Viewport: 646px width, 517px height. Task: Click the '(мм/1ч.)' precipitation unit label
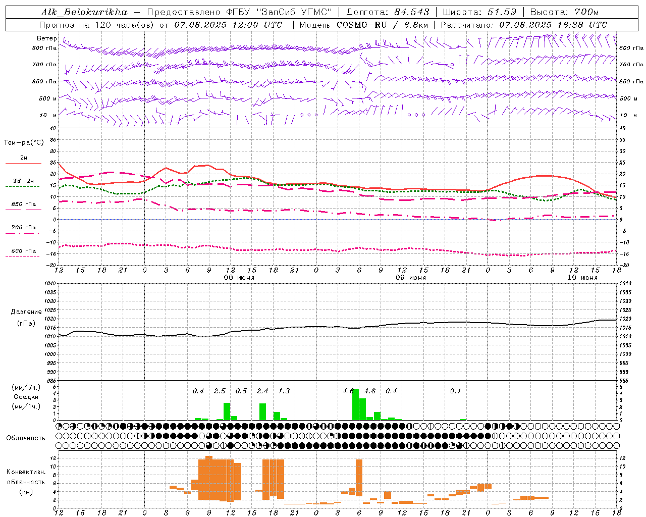(x=26, y=406)
